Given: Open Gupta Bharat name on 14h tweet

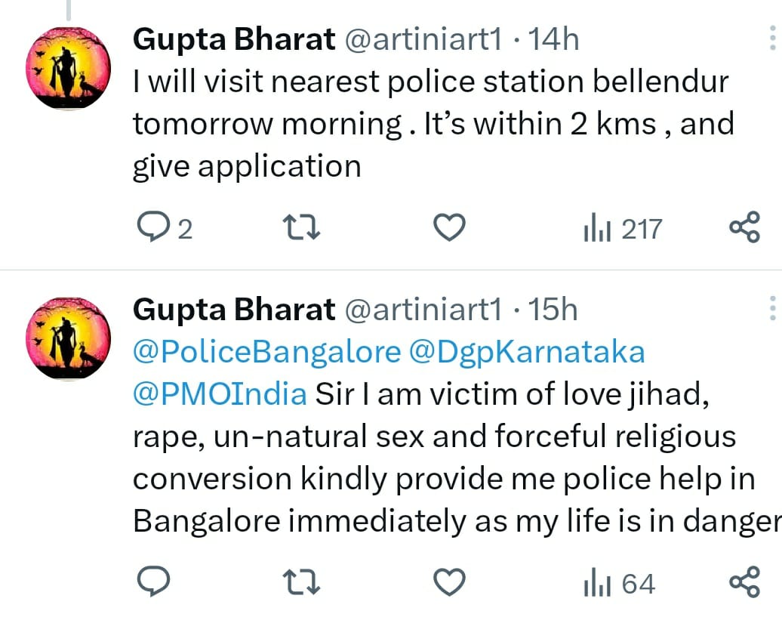Looking at the screenshot, I should point(234,39).
